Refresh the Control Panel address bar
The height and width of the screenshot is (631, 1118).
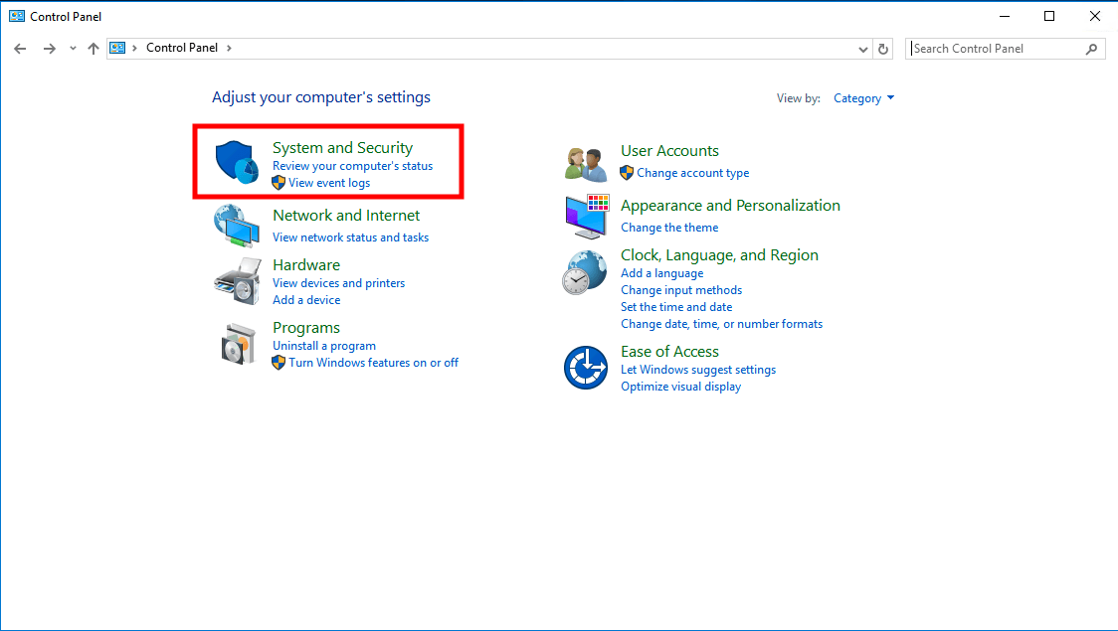(883, 49)
